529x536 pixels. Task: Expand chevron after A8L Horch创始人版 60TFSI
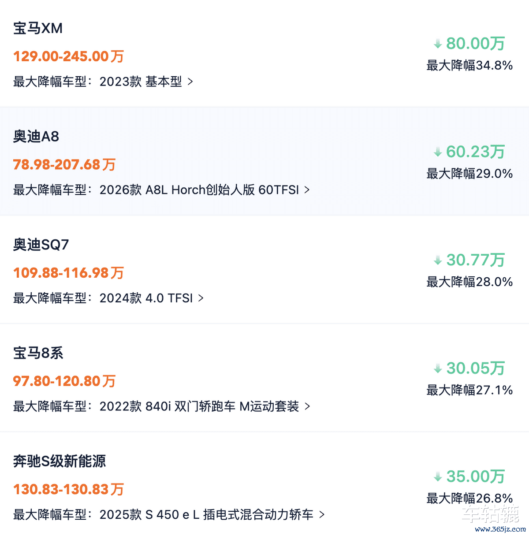(x=307, y=190)
